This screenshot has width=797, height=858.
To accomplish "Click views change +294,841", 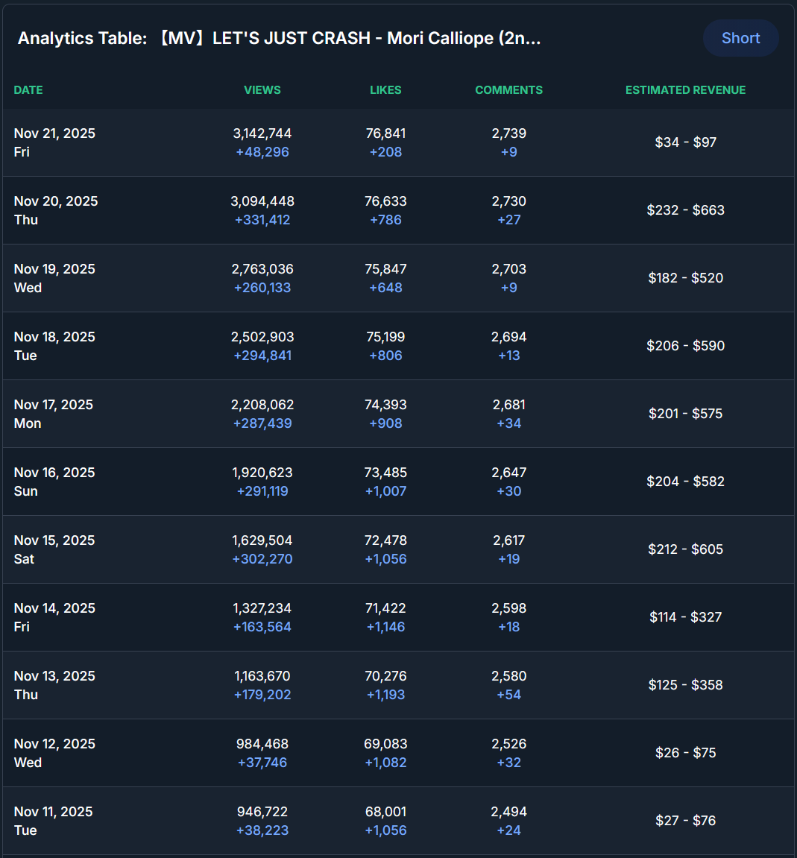I will tap(262, 356).
